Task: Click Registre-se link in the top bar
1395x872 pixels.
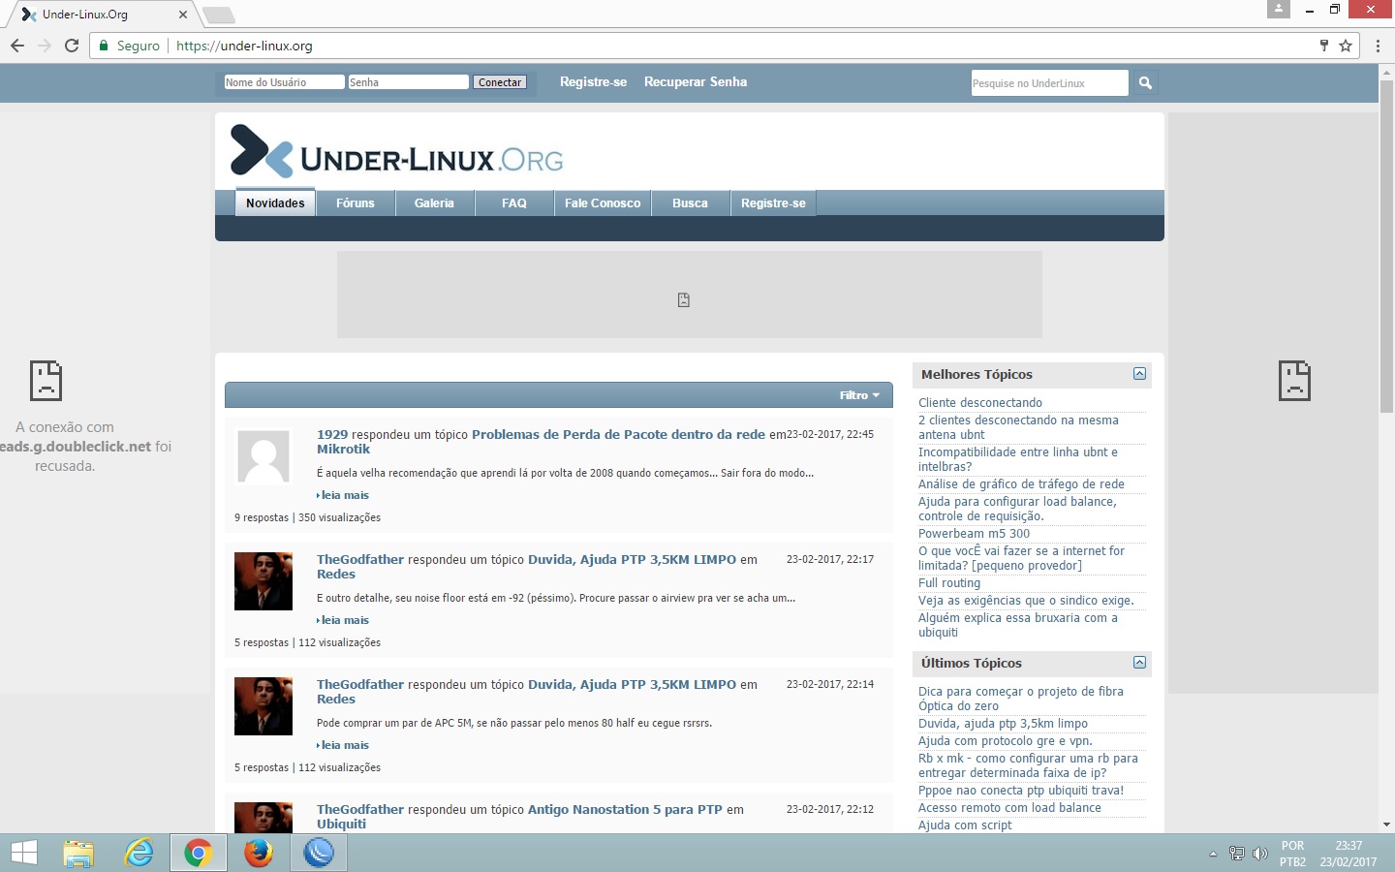Action: point(593,81)
